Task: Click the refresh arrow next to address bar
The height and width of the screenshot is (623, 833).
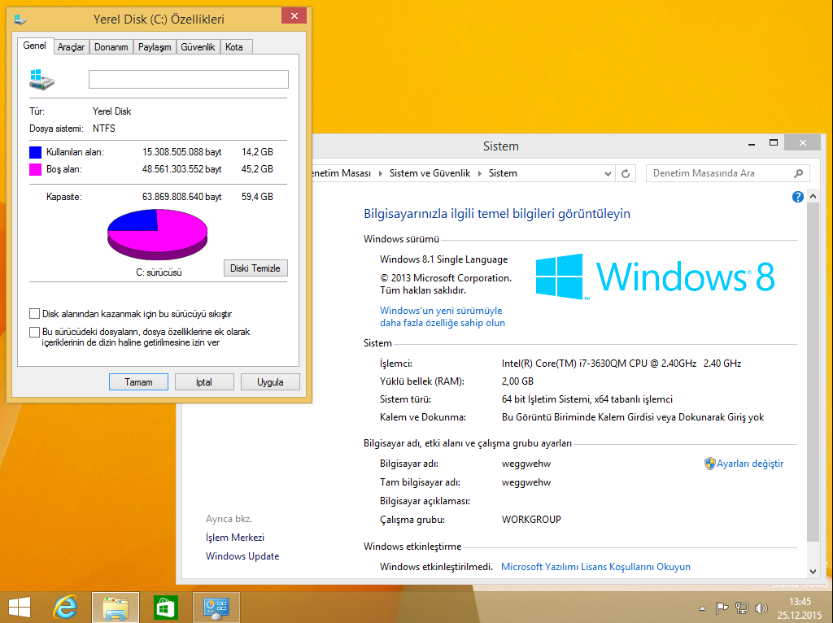Action: (625, 173)
